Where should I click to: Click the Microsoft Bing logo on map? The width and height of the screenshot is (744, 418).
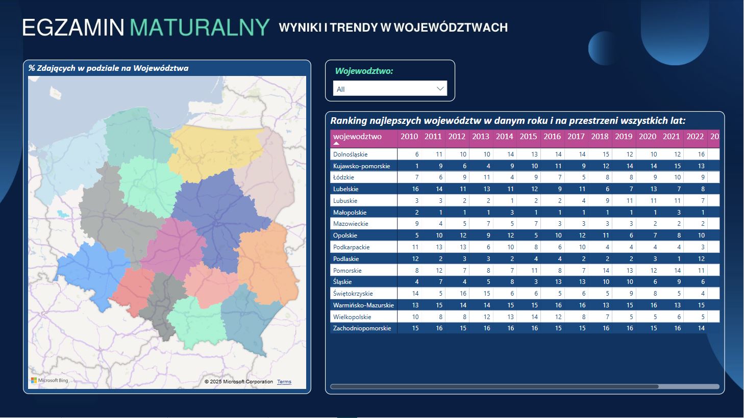[x=49, y=380]
